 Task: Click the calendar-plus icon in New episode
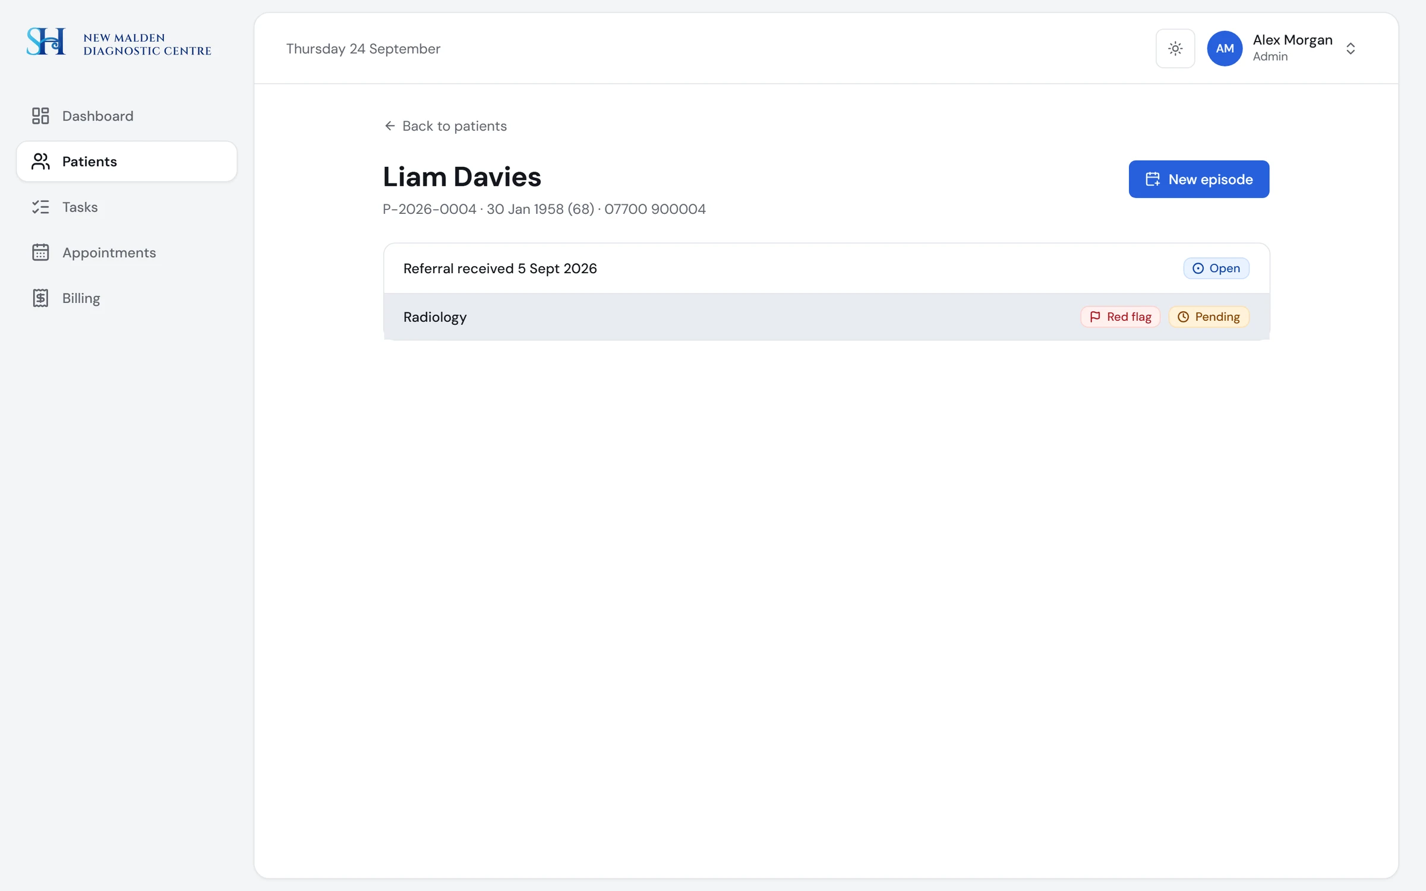(1153, 179)
